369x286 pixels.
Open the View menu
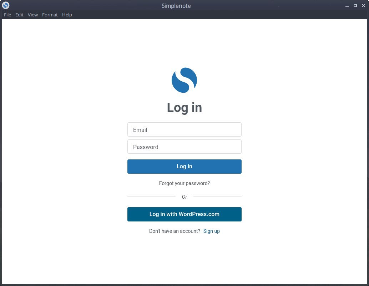coord(33,15)
